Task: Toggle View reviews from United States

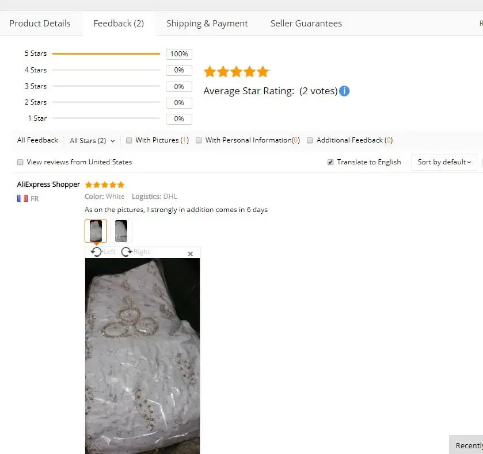Action: pos(20,162)
